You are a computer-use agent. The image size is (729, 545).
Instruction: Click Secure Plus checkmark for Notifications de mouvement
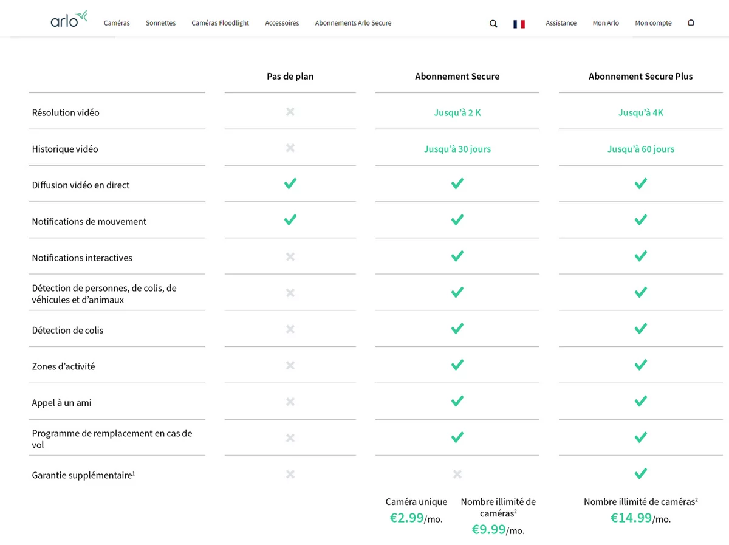coord(641,220)
